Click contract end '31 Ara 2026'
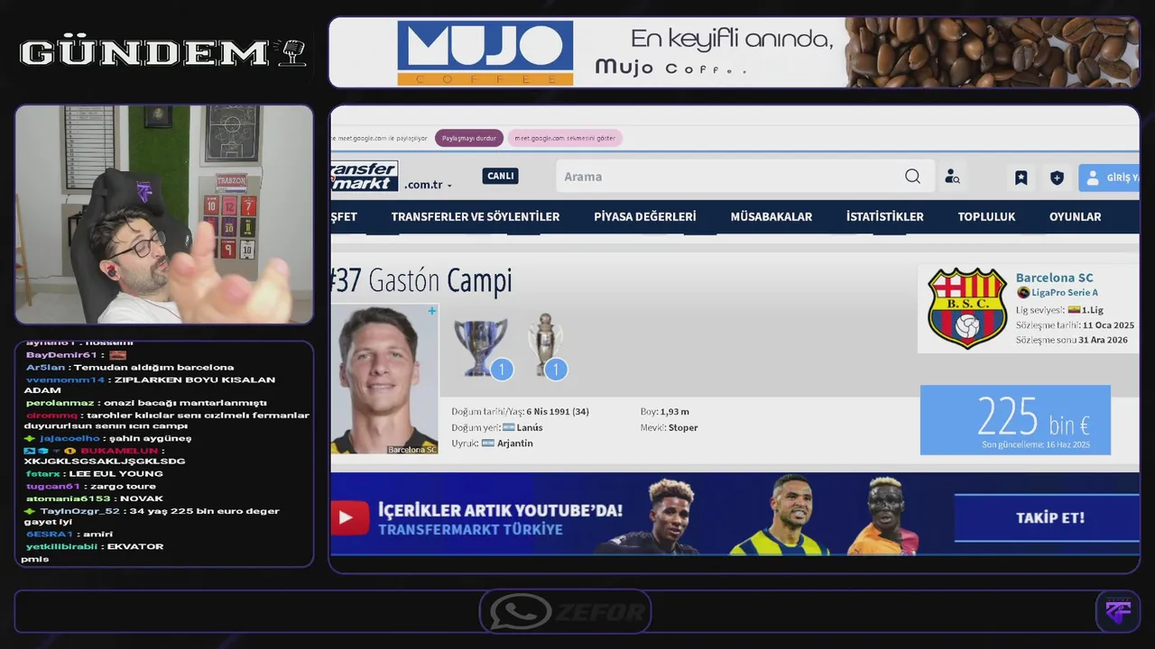Viewport: 1155px width, 649px height. click(1103, 340)
